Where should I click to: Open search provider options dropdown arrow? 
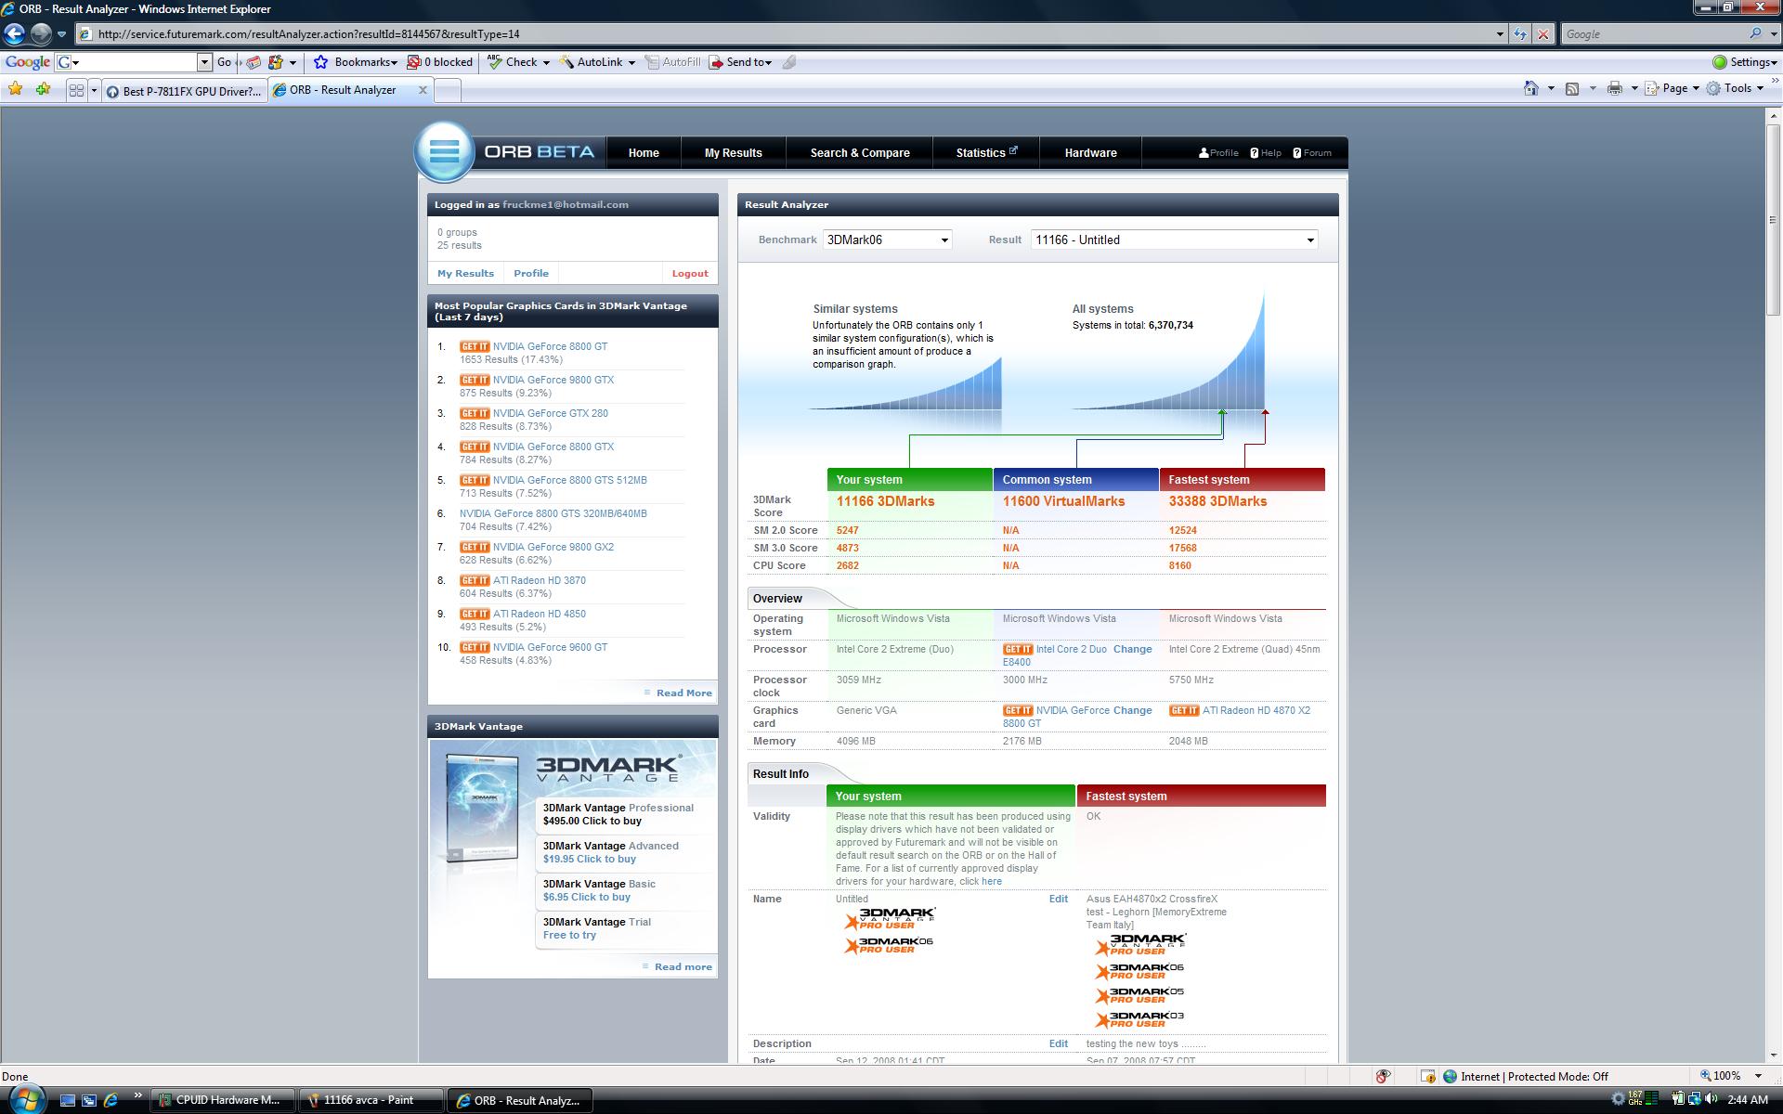[1773, 33]
